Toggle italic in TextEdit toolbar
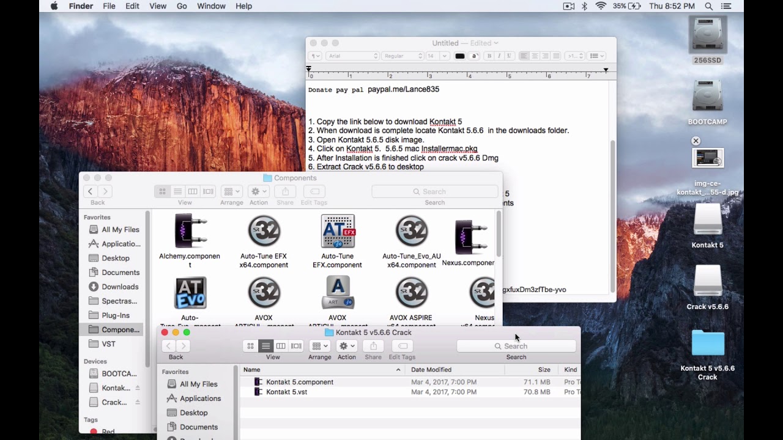 coord(499,56)
